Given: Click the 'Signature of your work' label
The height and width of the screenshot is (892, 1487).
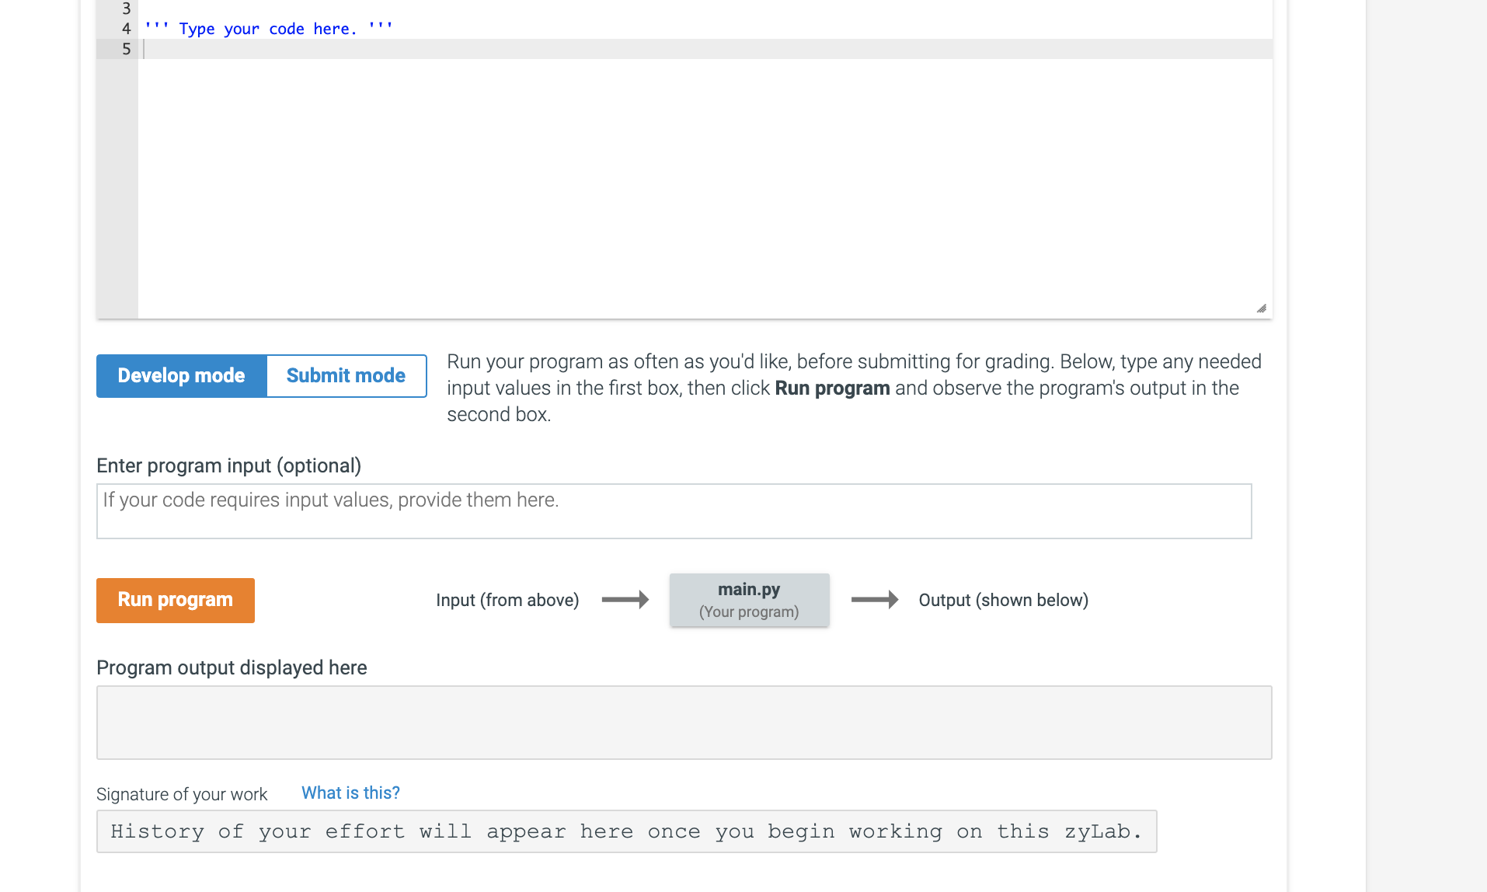Looking at the screenshot, I should (182, 794).
